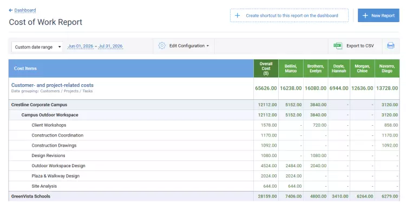
Task: Create shortcut to this report on dashboard
Action: click(289, 16)
